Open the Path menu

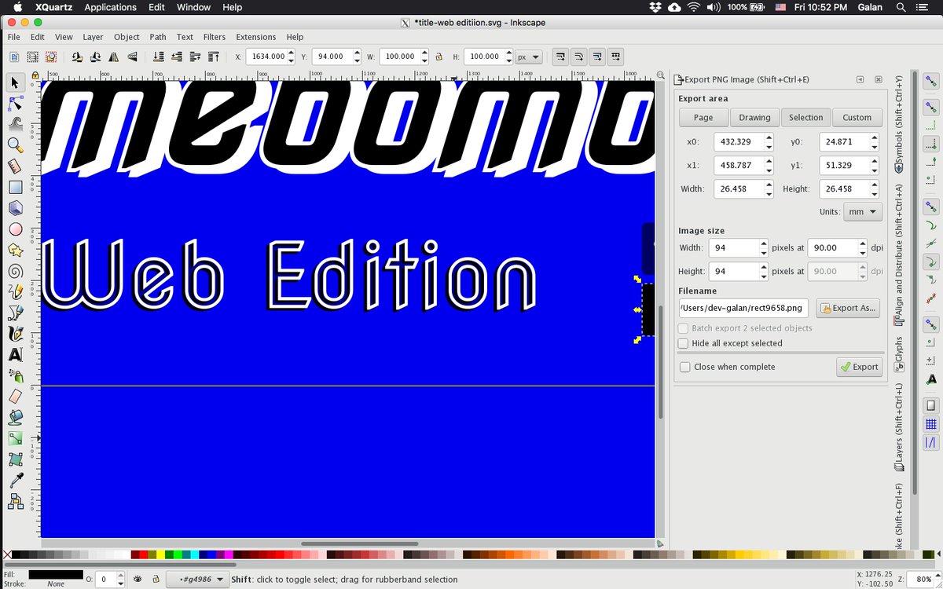click(x=158, y=37)
